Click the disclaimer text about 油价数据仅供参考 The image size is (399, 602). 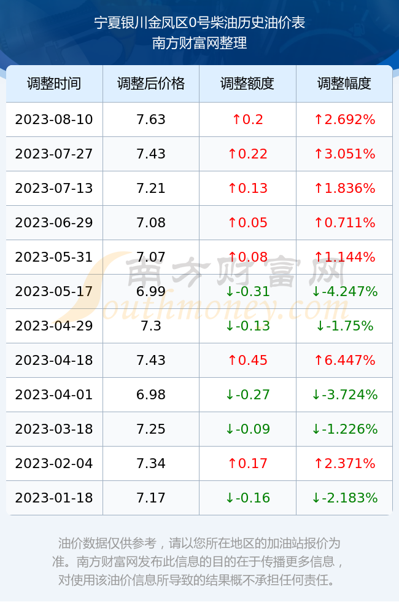pyautogui.click(x=199, y=561)
